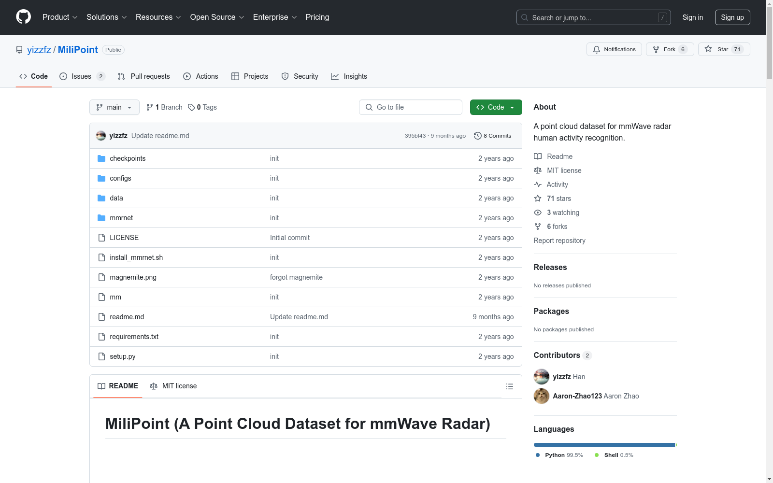The height and width of the screenshot is (483, 773).
Task: Click the scale icon beside MIT license
Action: click(538, 170)
